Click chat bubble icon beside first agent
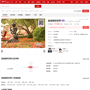 [57, 49]
